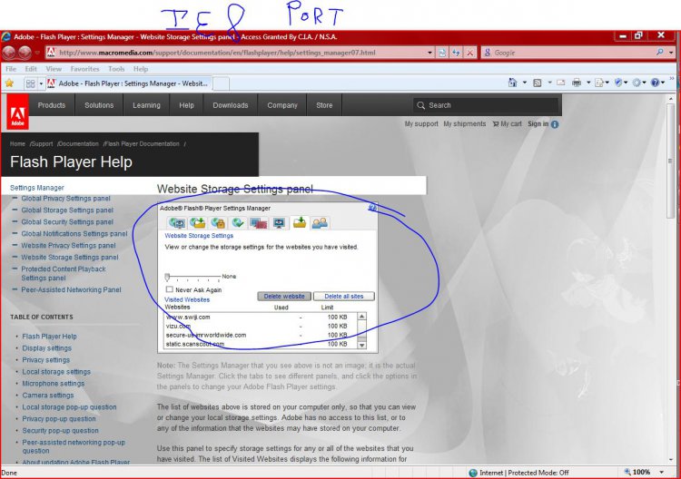681x479 pixels.
Task: Select vizu.com in visited websites list
Action: click(x=179, y=326)
